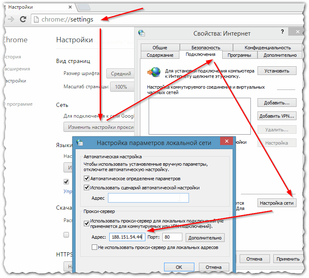Open the Масштаб страницы dropdown showing 100%

point(122,87)
